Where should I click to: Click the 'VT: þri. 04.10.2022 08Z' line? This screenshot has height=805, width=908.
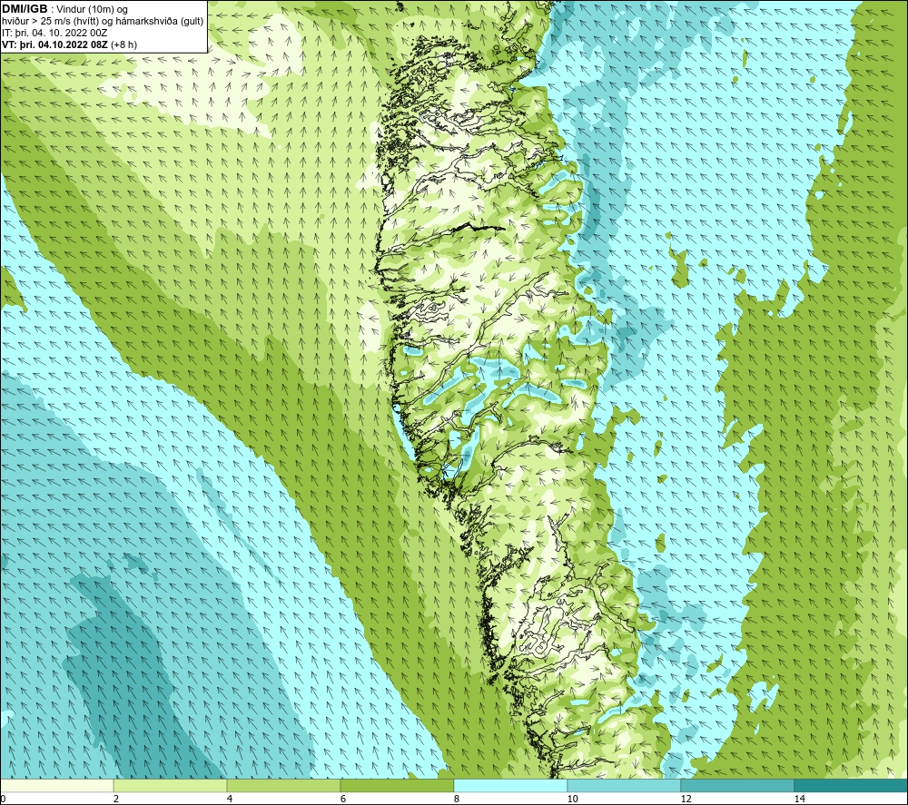(x=54, y=44)
